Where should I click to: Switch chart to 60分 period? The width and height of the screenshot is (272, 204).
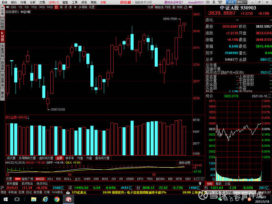point(50,7)
